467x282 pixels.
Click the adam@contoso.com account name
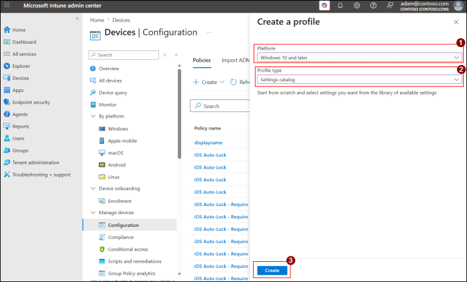(425, 3)
